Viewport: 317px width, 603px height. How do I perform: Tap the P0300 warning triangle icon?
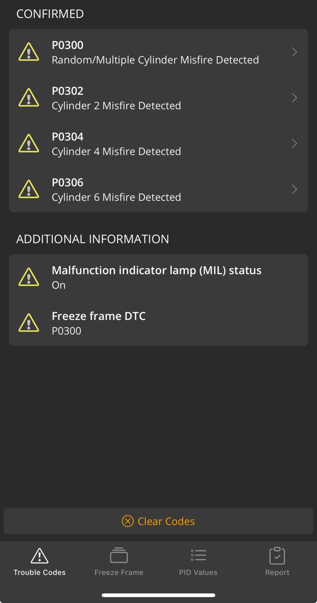[x=29, y=52]
